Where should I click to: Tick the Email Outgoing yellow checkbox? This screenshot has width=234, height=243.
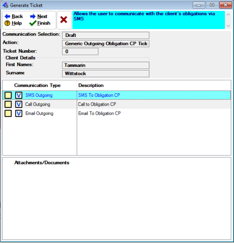(x=8, y=113)
